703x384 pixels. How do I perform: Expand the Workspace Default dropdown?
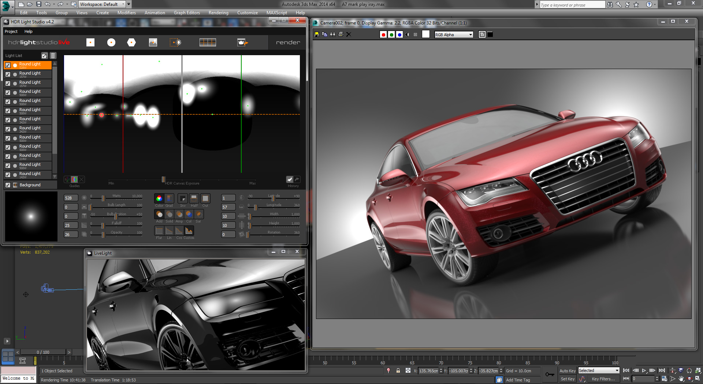pos(102,4)
